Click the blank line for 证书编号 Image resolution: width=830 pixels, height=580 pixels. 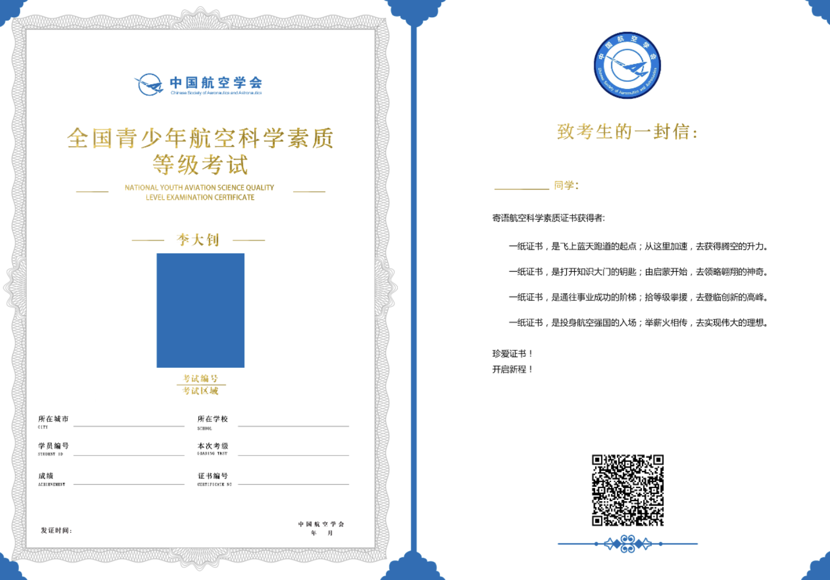tap(293, 484)
